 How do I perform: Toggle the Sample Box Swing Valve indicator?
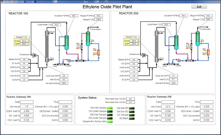(110, 122)
